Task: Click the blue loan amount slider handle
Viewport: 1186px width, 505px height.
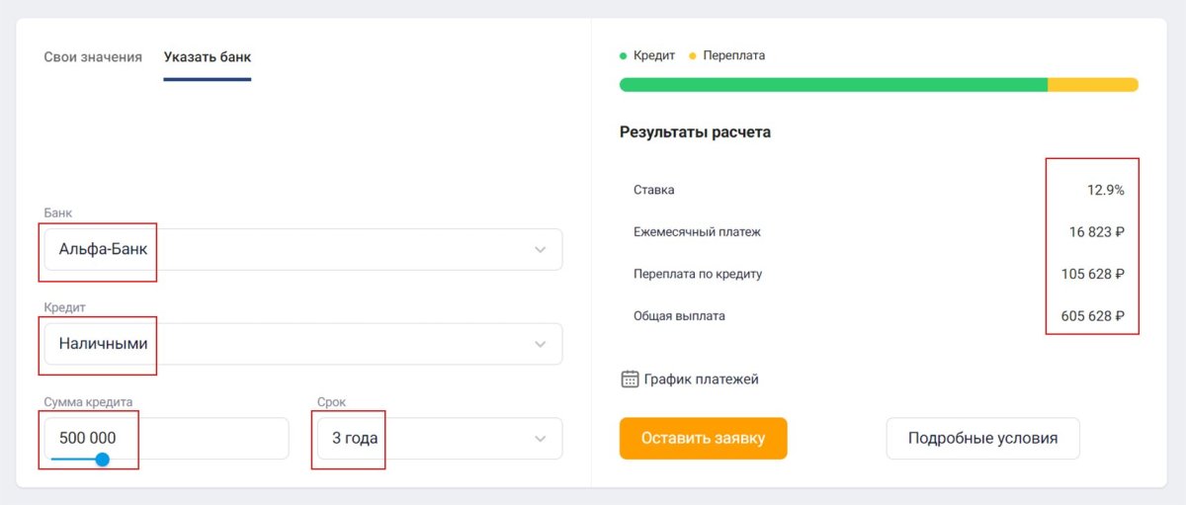Action: point(102,460)
